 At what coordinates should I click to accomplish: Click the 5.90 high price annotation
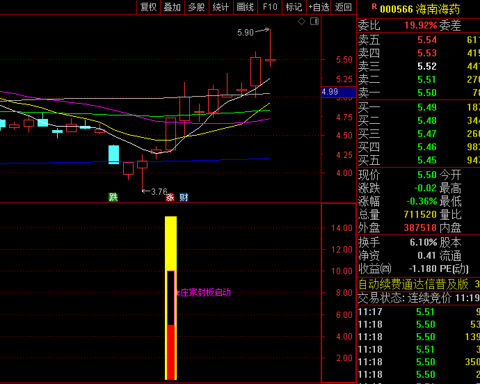click(246, 32)
